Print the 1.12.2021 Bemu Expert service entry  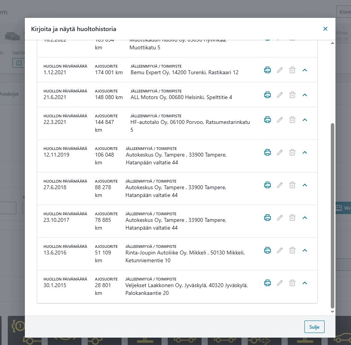(267, 70)
